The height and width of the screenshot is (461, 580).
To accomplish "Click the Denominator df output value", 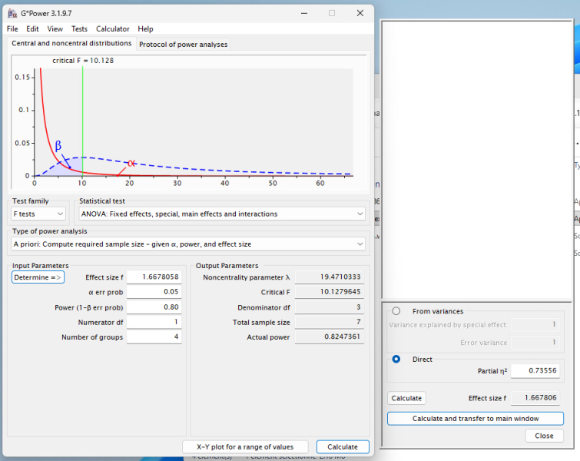I will click(330, 307).
